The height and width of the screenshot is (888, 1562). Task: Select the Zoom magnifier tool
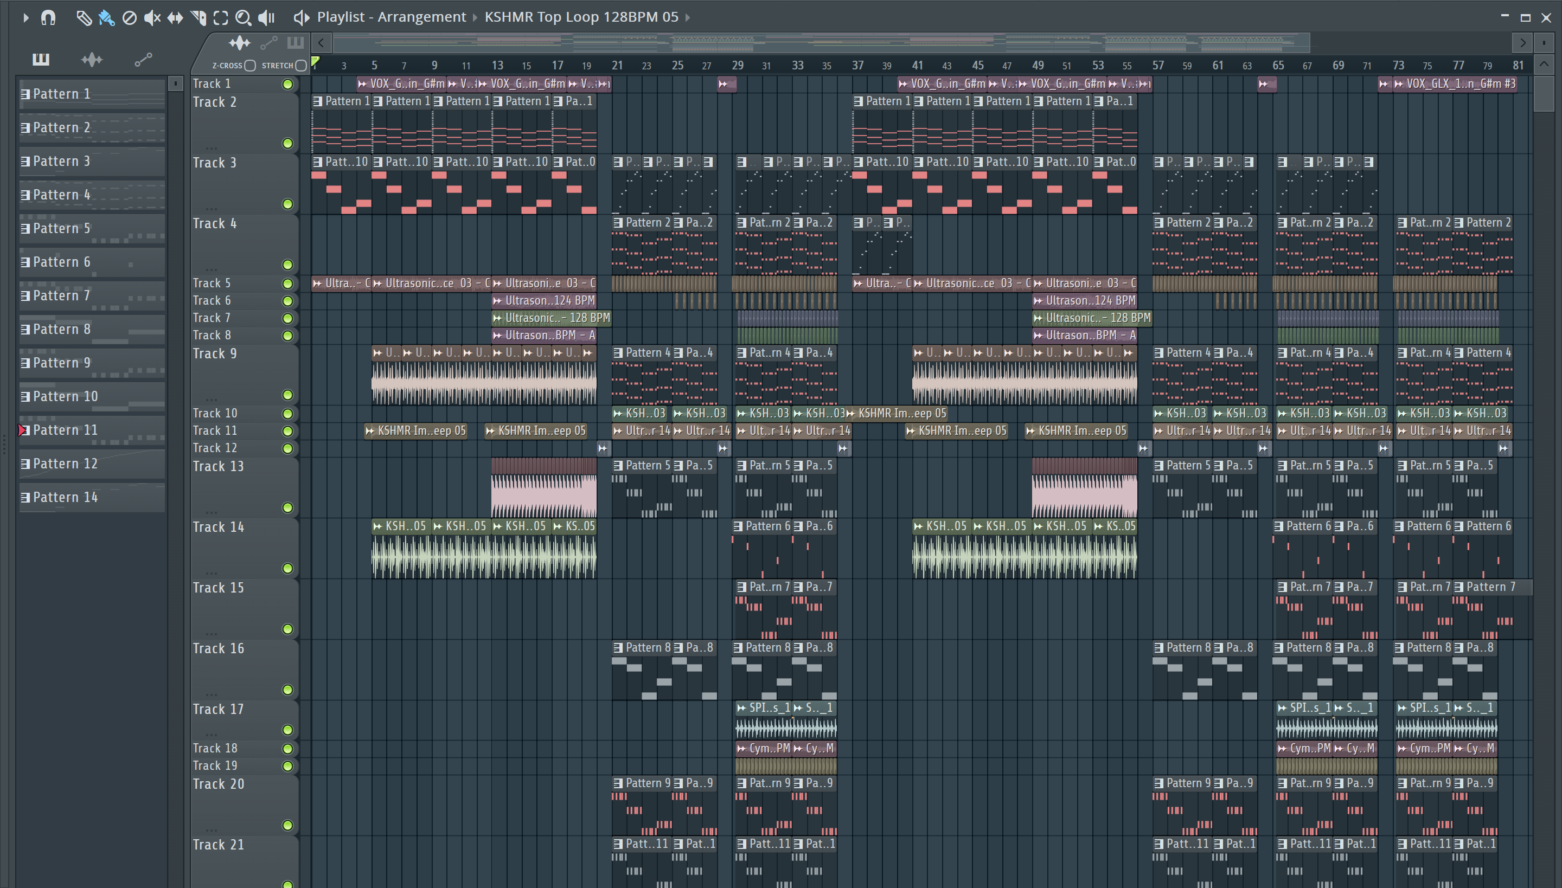(x=244, y=18)
